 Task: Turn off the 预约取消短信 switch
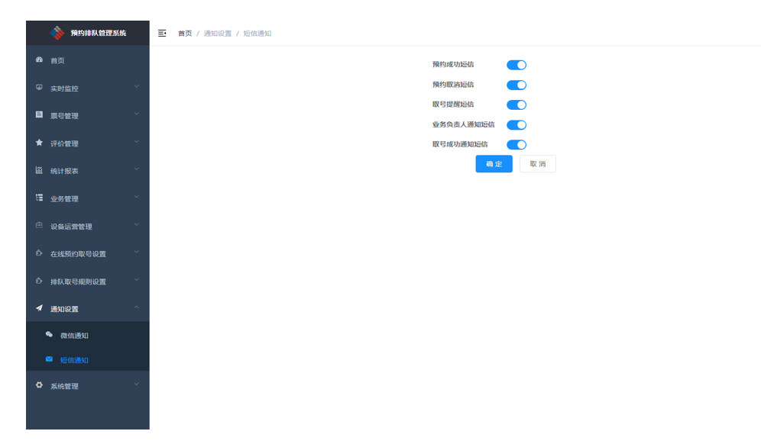[x=517, y=85]
